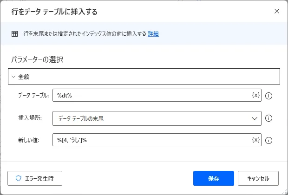Focus the 新しい値 field with %[4, 'うし']%
Viewport: 288px width, 195px height.
151,140
